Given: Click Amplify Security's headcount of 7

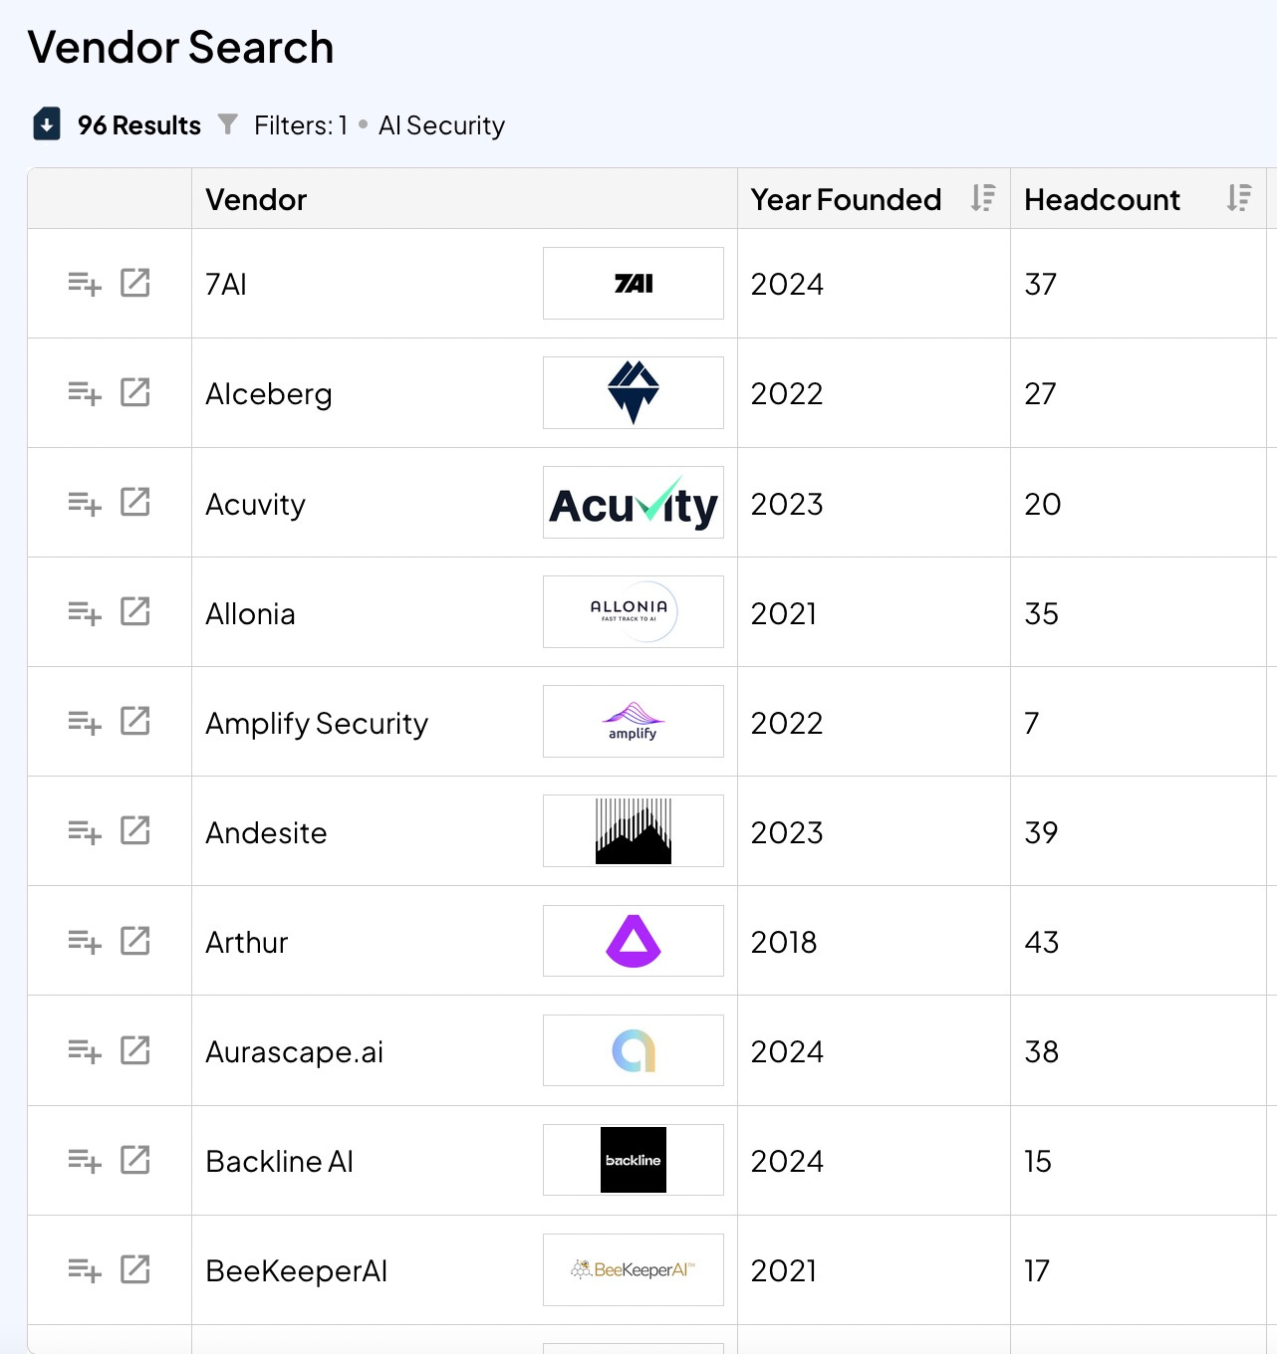Looking at the screenshot, I should pyautogui.click(x=1032, y=723).
